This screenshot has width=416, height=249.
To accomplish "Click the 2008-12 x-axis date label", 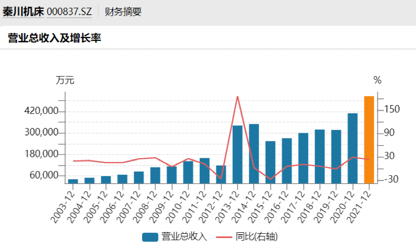I will coord(145,207).
